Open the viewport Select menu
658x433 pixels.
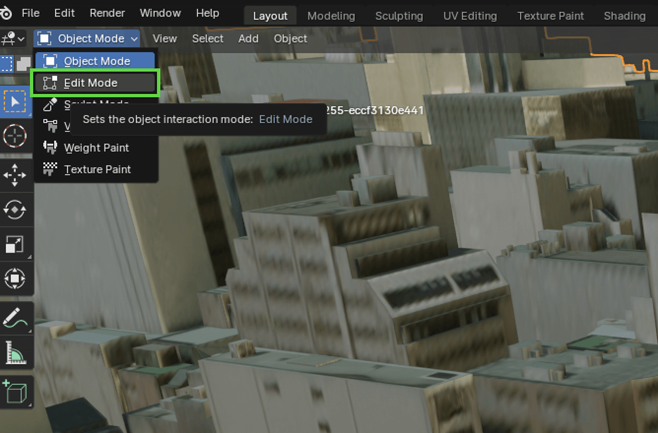pos(208,39)
